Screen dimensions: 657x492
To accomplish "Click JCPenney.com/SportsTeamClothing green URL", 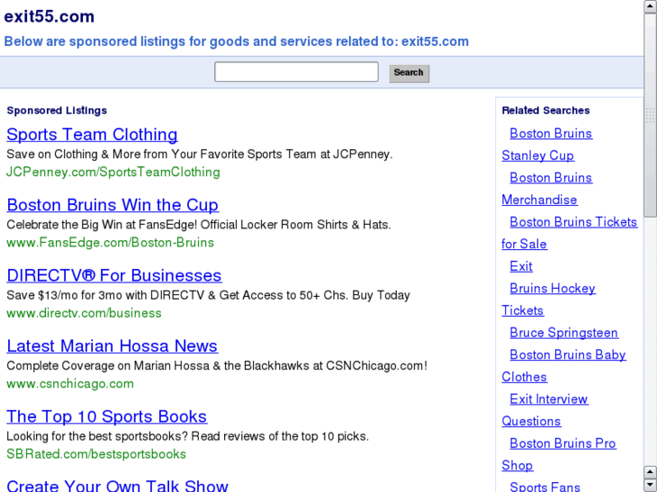I will [113, 172].
